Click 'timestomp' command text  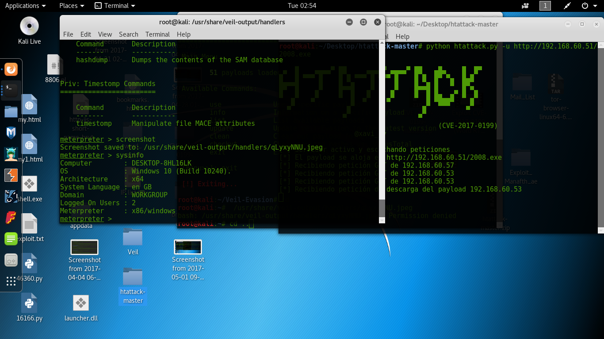(94, 123)
